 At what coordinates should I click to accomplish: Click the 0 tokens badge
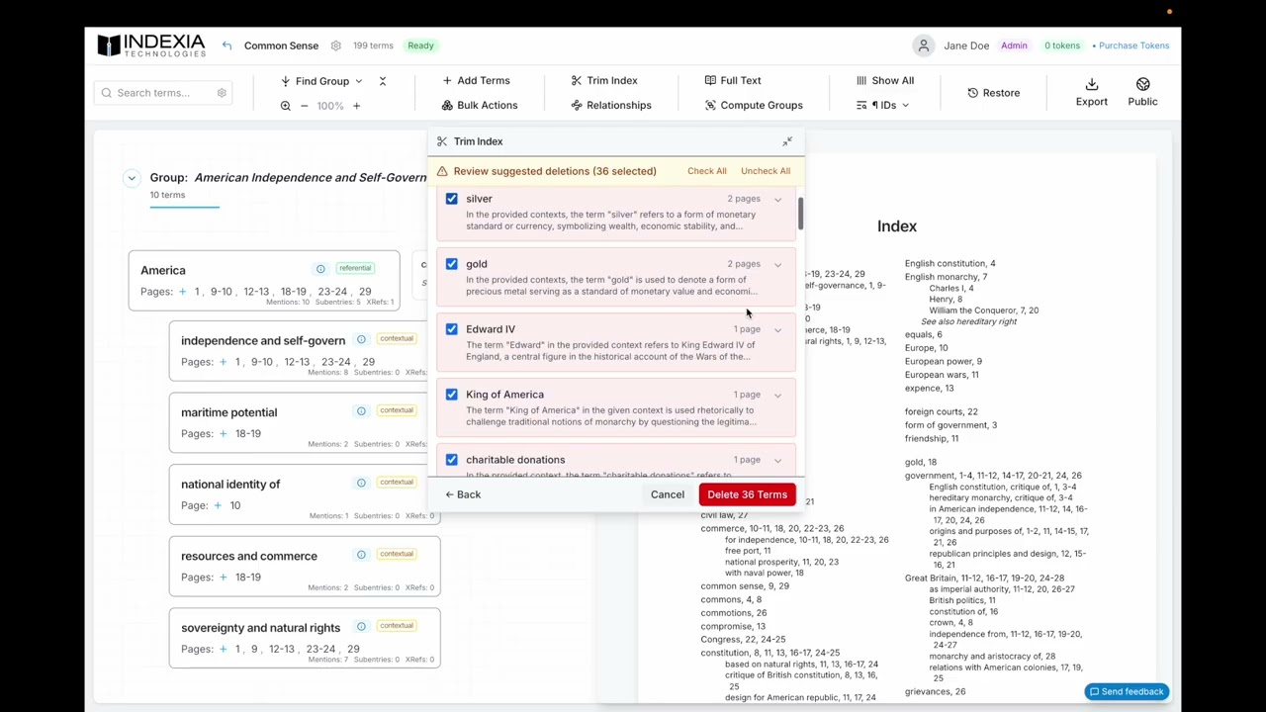[x=1062, y=45]
